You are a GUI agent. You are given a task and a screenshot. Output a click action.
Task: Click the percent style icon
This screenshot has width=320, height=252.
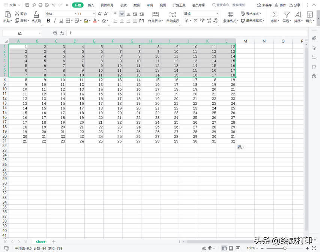[195, 21]
